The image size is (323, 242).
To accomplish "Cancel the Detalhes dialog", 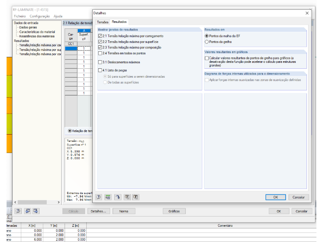I will tap(298, 197).
